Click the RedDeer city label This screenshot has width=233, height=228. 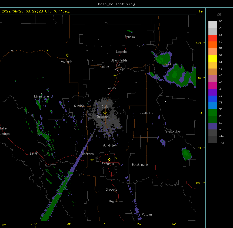119,69
